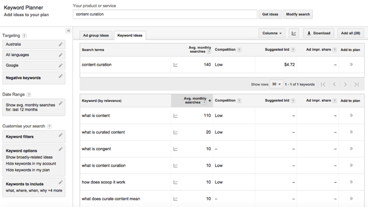
Task: Click Add all (28) button
Action: point(351,33)
